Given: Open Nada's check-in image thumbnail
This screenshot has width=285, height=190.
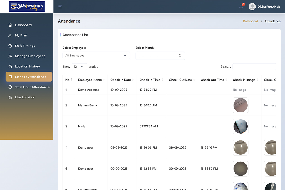Looking at the screenshot, I should point(240,126).
